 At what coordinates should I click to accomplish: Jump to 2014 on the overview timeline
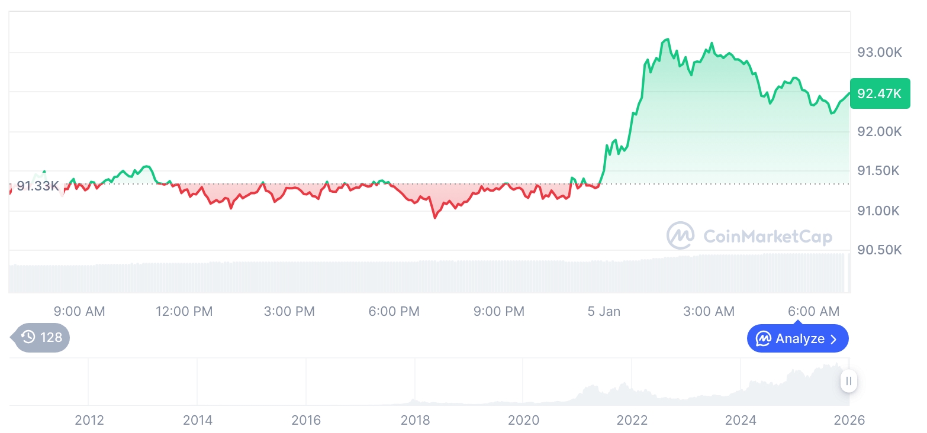198,420
